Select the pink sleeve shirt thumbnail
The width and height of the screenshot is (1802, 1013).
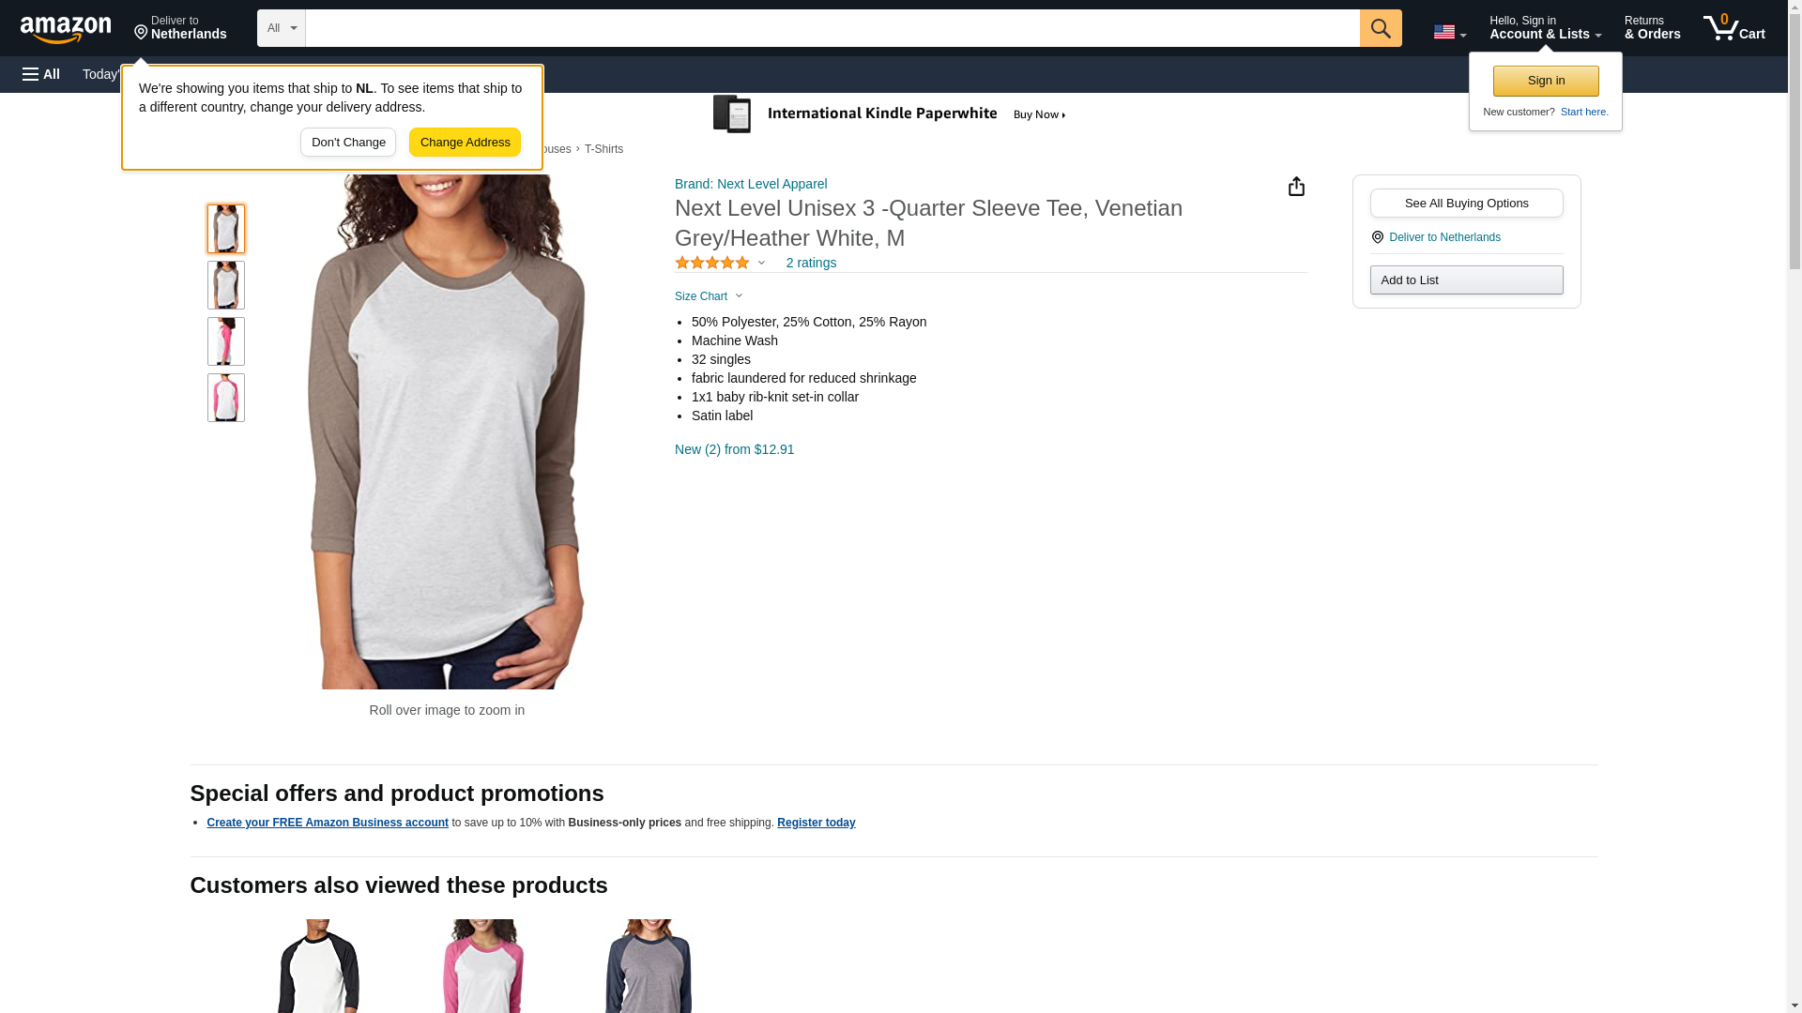226,398
